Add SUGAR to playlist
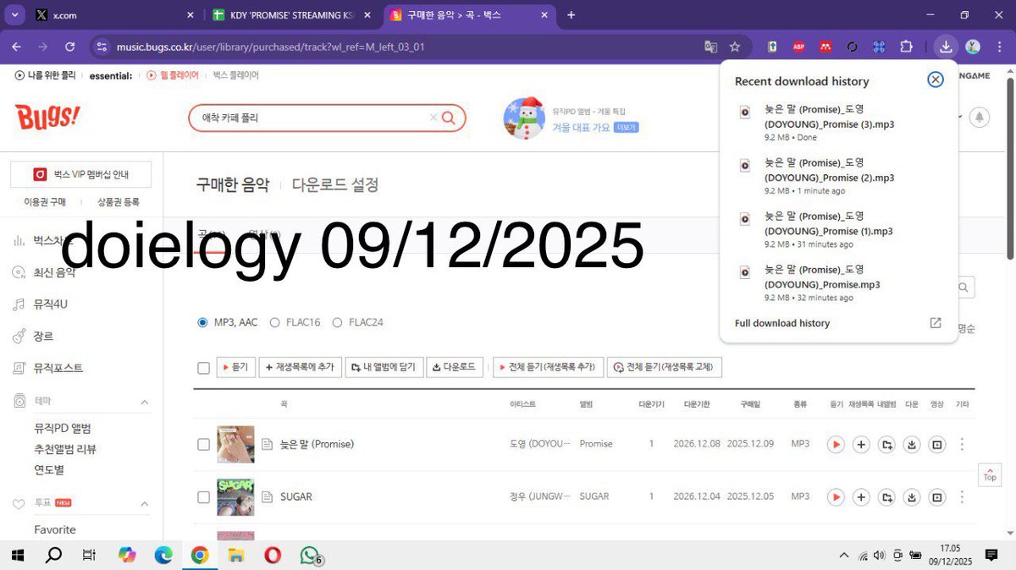 (861, 496)
